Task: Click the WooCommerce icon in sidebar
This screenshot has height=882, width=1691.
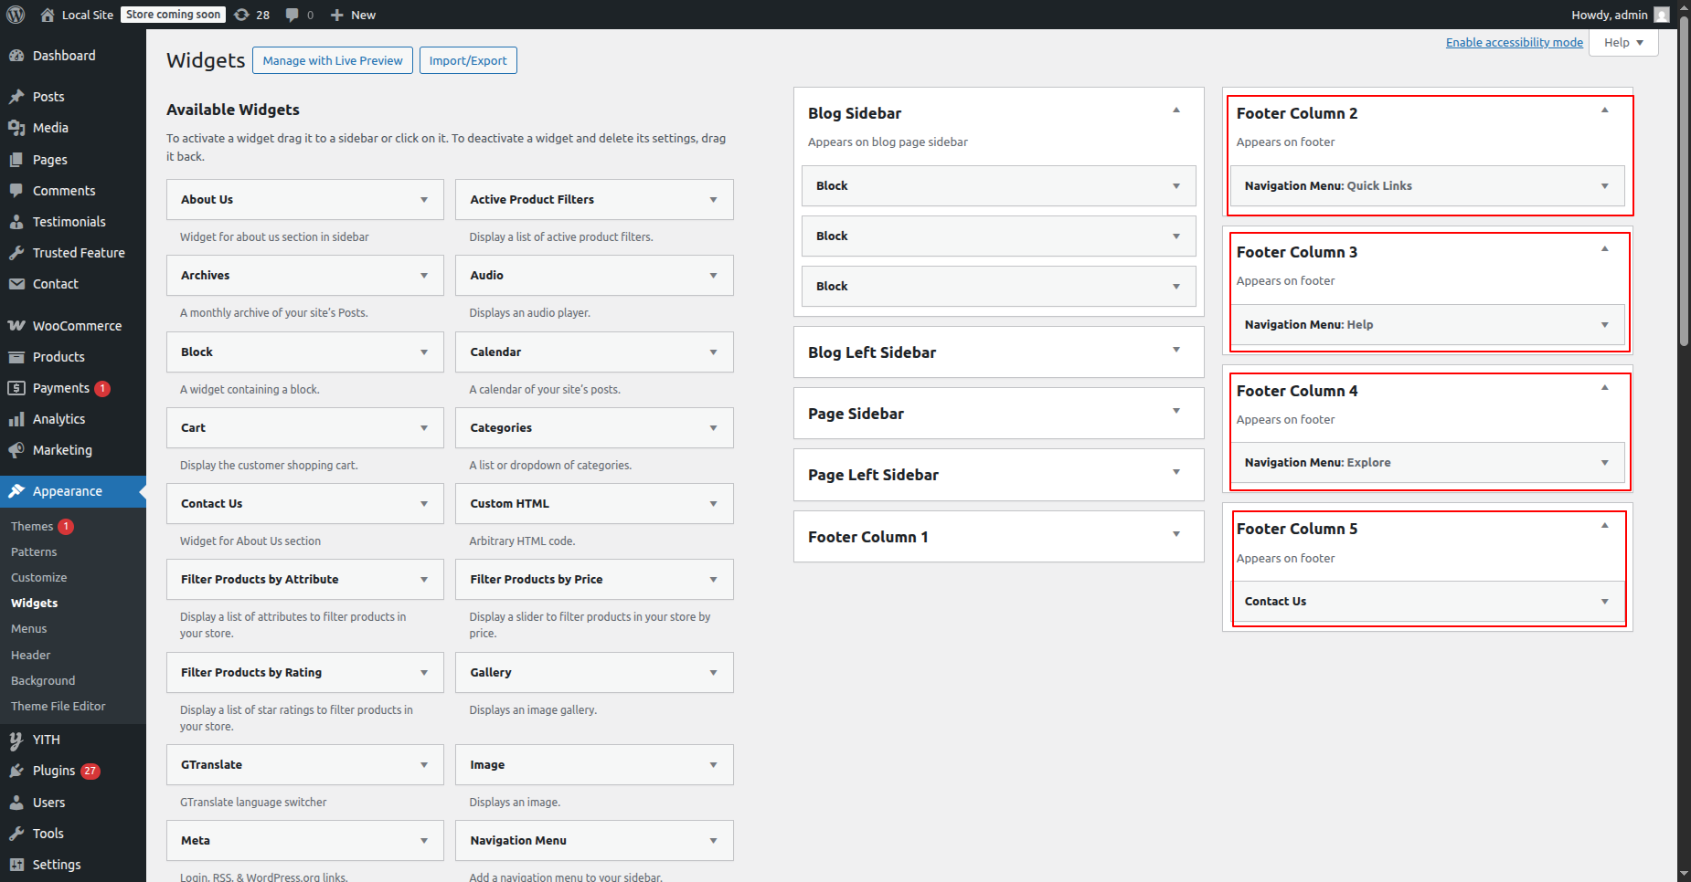Action: (16, 326)
